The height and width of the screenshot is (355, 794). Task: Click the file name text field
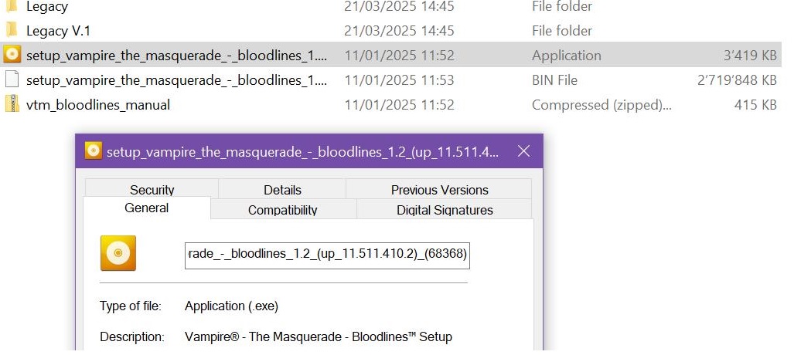[327, 253]
